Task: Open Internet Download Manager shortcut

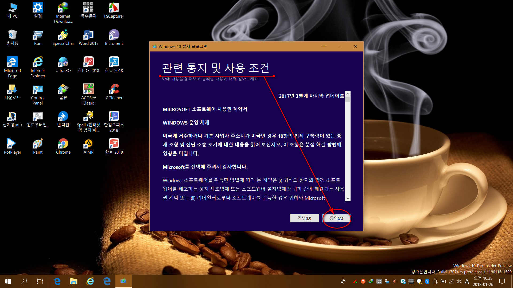Action: tap(63, 13)
